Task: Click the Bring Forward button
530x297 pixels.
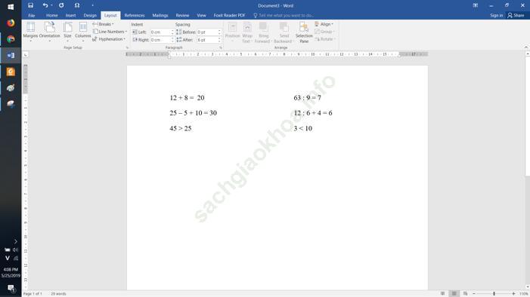Action: [263, 32]
